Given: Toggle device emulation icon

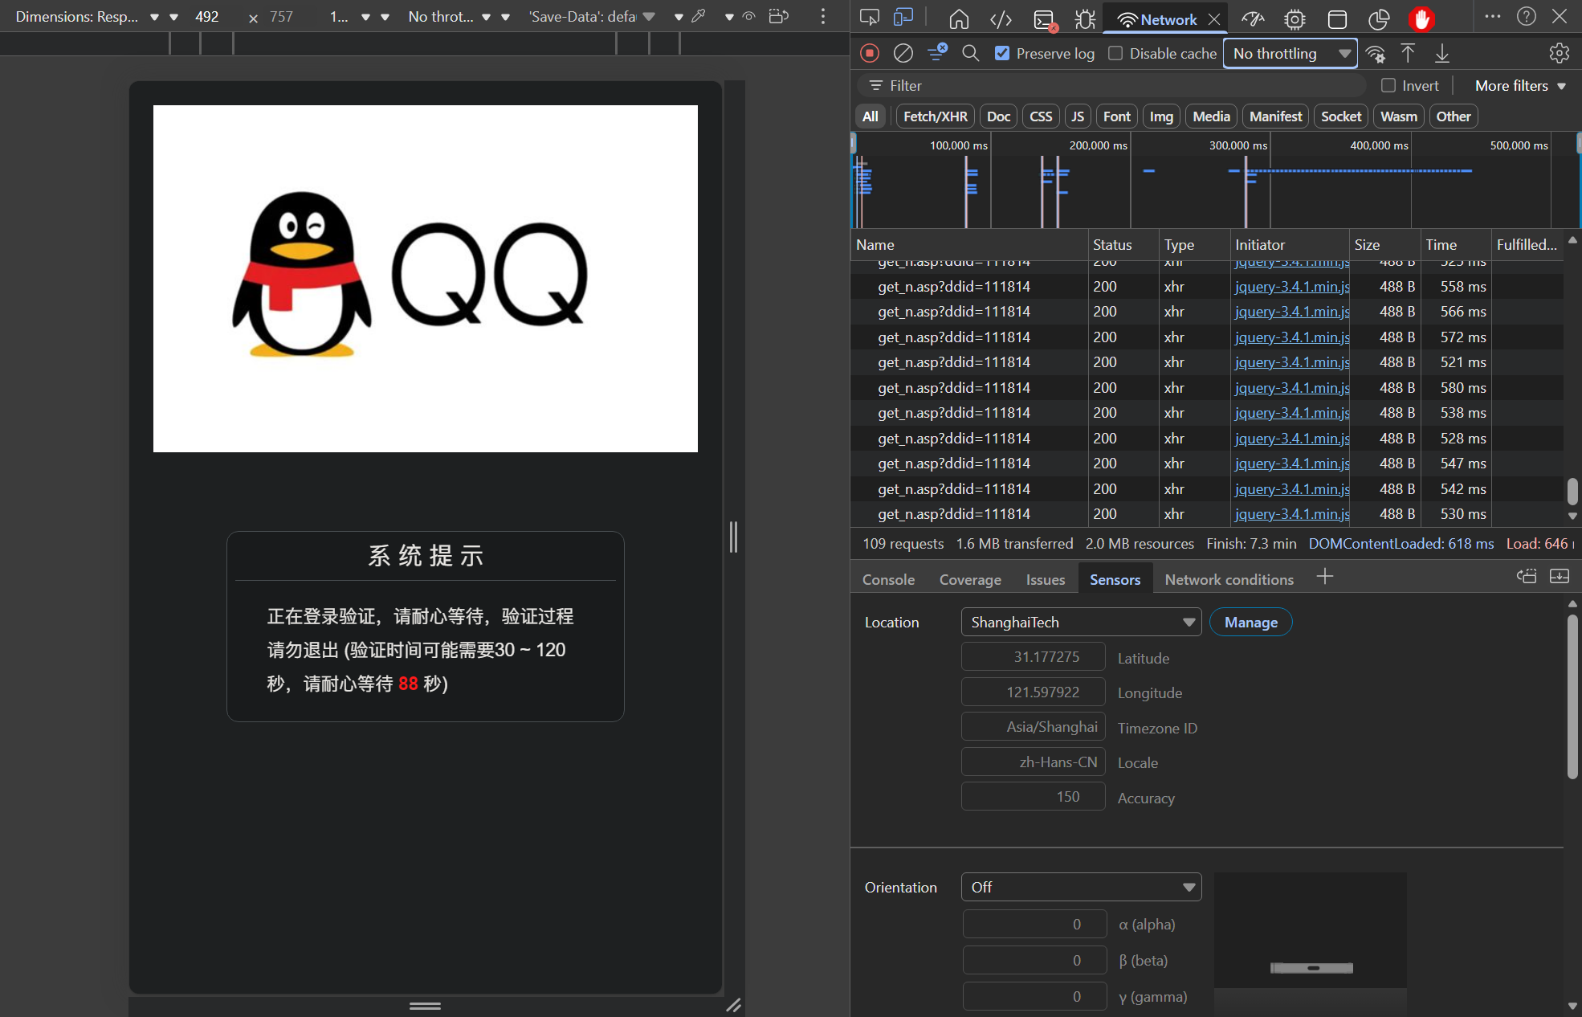Looking at the screenshot, I should tap(903, 18).
